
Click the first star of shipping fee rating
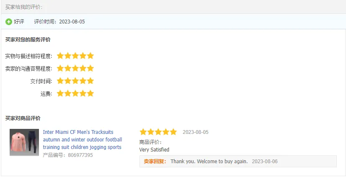coord(60,93)
